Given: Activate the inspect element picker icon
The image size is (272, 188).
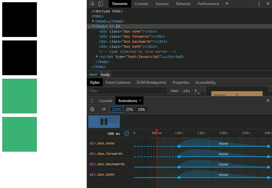Looking at the screenshot, I should [92, 4].
